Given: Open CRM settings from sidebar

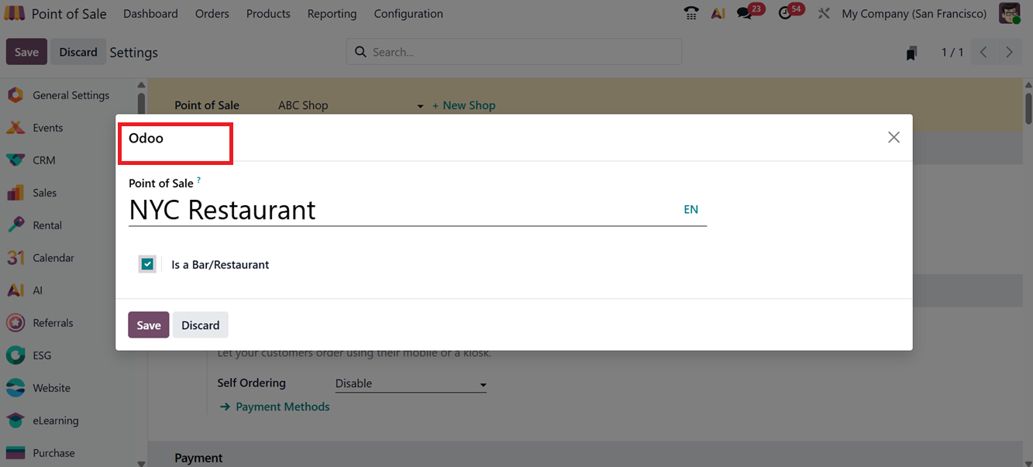Looking at the screenshot, I should pos(15,160).
